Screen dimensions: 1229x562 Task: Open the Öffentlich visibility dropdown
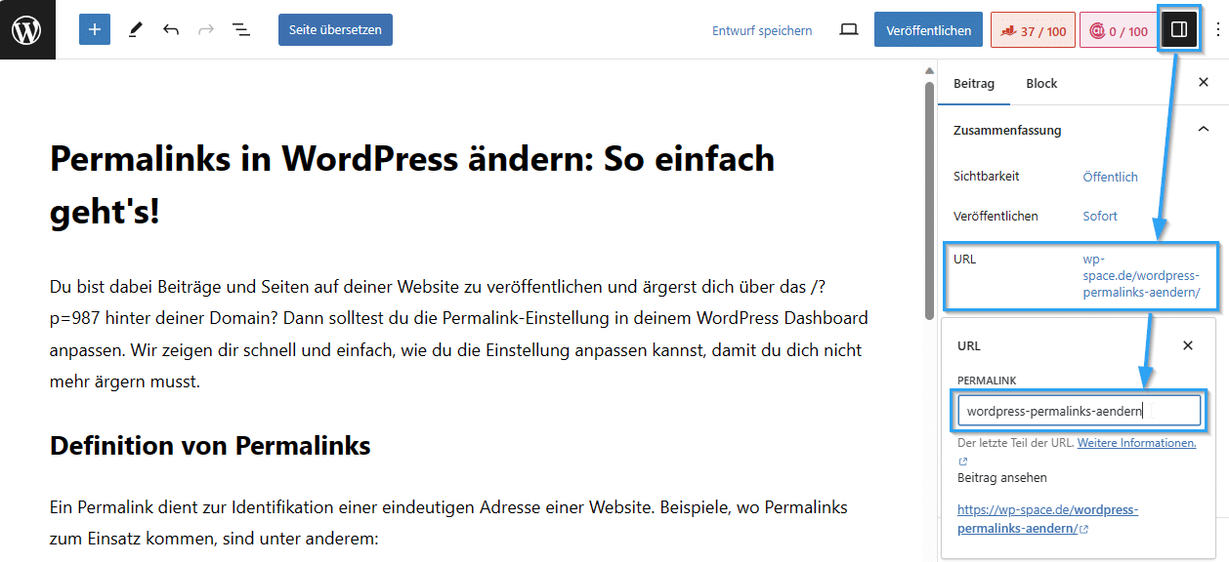click(x=1110, y=177)
